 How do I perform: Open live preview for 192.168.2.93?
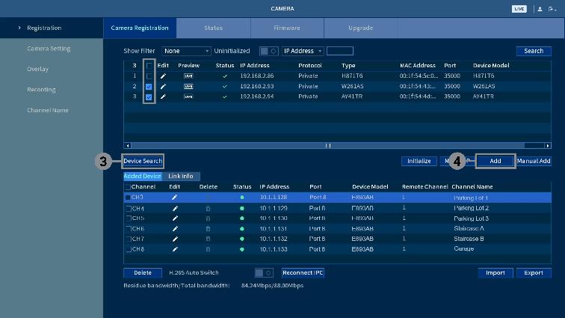coord(188,87)
